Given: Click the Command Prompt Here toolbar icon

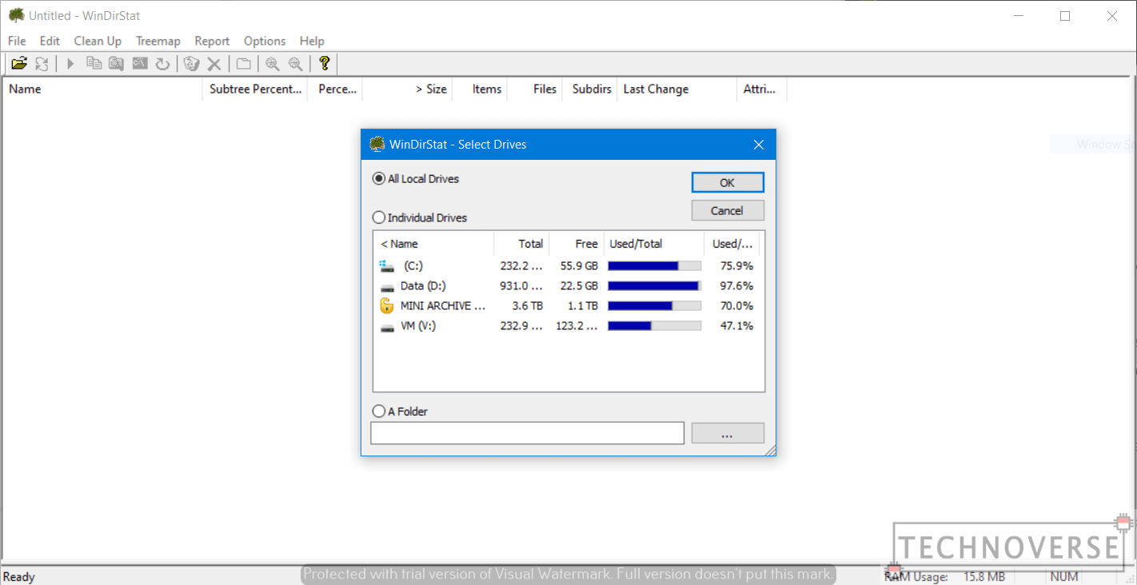Looking at the screenshot, I should click(140, 64).
